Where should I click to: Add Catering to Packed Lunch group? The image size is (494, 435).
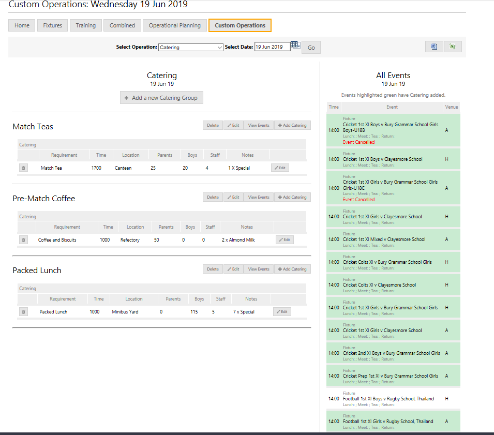point(292,269)
